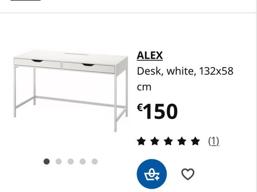Jump to fourth image carousel dot
The width and height of the screenshot is (257, 192).
tap(83, 161)
